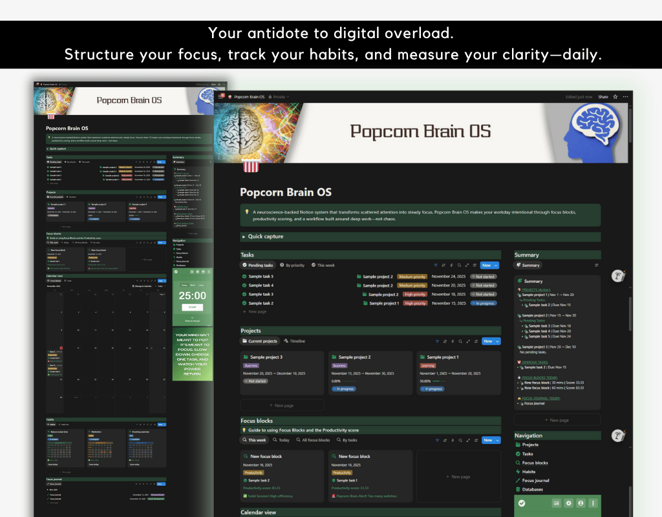Click the Share button in top bar
The image size is (662, 517).
click(603, 97)
